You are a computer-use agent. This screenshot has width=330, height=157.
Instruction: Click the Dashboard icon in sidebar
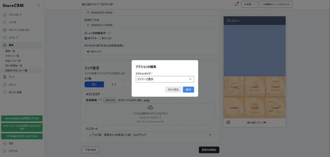(5, 15)
